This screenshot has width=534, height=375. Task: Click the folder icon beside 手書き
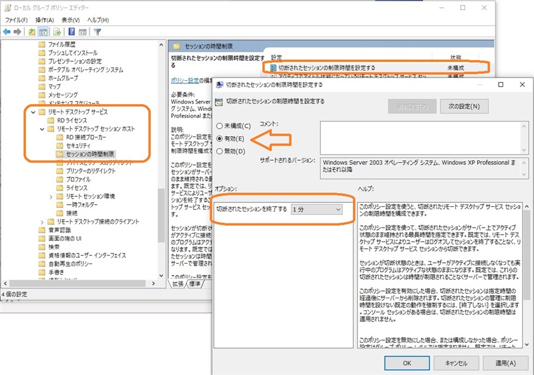(x=42, y=272)
